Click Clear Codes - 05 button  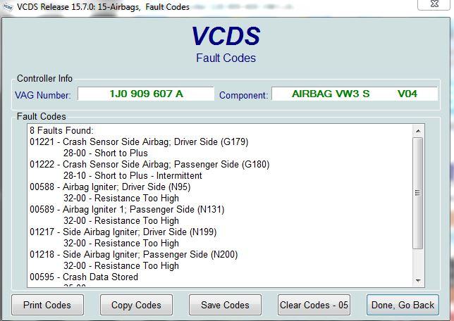click(314, 305)
